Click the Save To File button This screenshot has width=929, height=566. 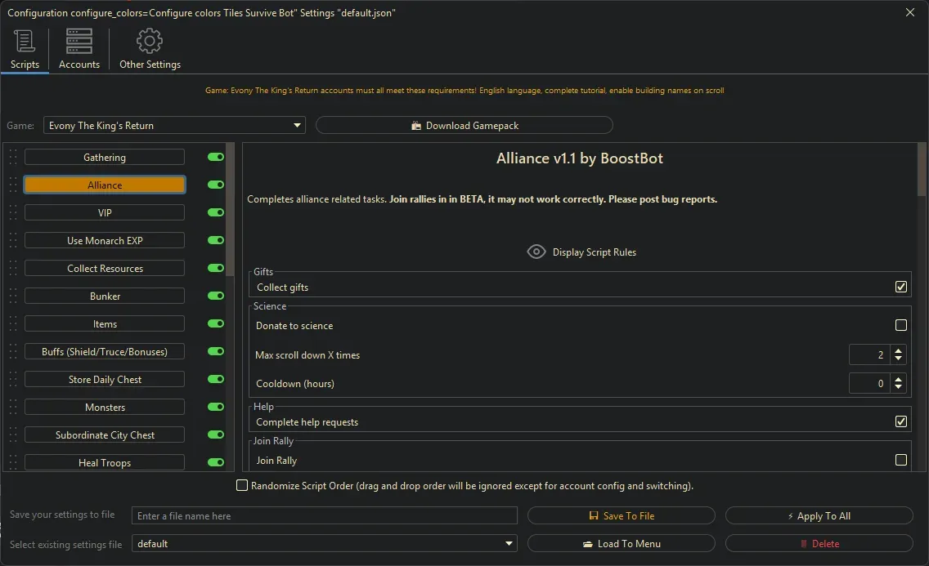(622, 515)
